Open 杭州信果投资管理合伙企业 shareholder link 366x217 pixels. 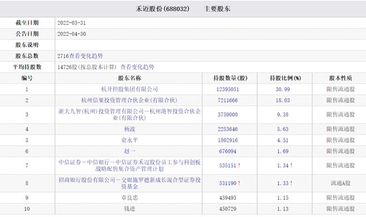pos(129,100)
